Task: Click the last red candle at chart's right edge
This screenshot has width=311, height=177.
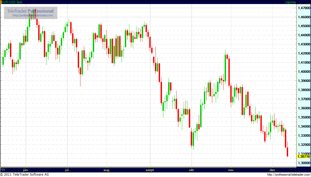Action: click(x=288, y=152)
